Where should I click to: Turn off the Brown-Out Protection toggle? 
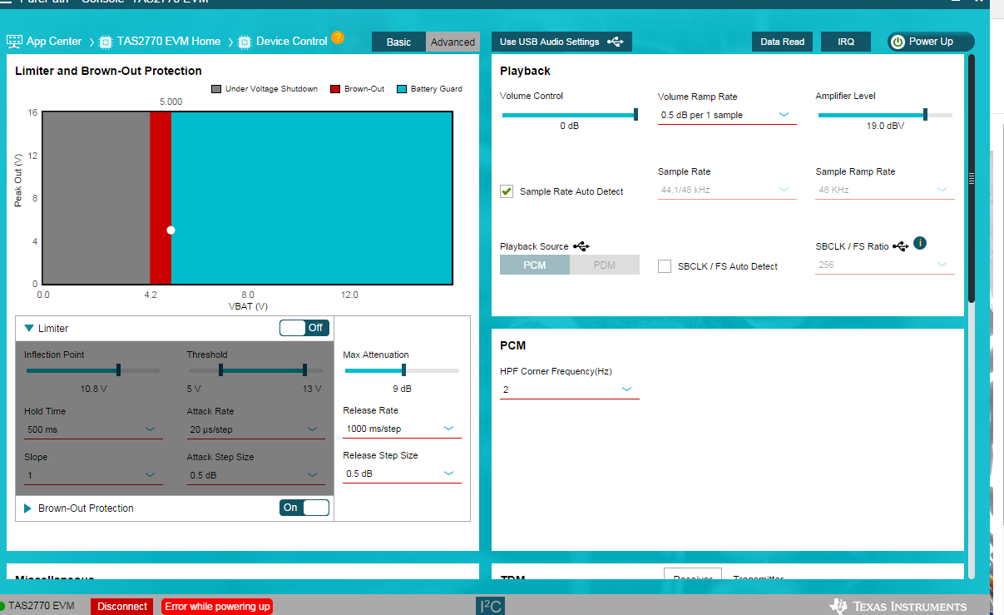tap(304, 508)
